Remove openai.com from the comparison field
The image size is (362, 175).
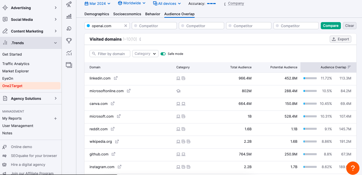coord(126,26)
